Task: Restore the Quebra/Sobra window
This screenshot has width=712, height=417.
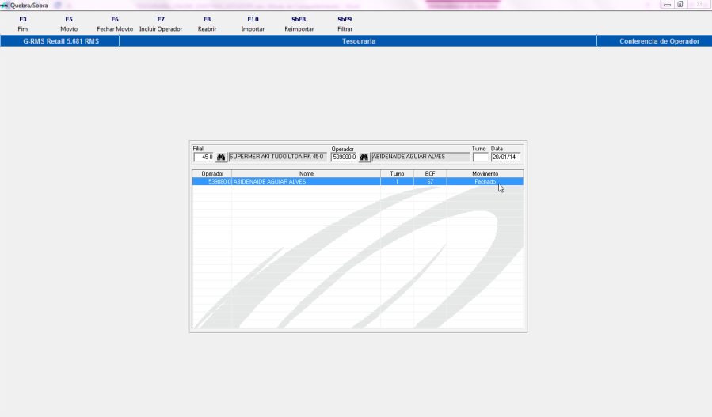Action: (x=680, y=5)
